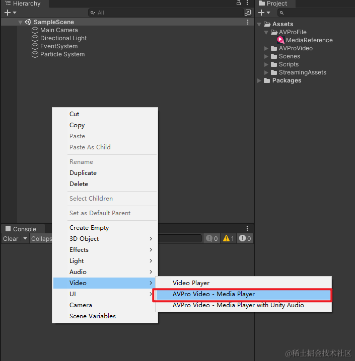Collapse the Assets folder arrow
This screenshot has height=361, width=355.
[259, 24]
